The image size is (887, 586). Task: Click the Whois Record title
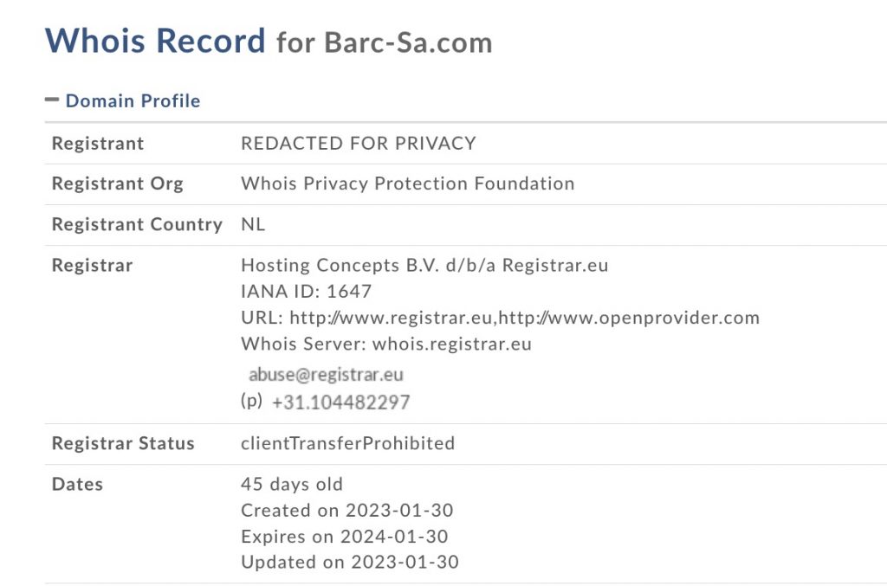155,41
